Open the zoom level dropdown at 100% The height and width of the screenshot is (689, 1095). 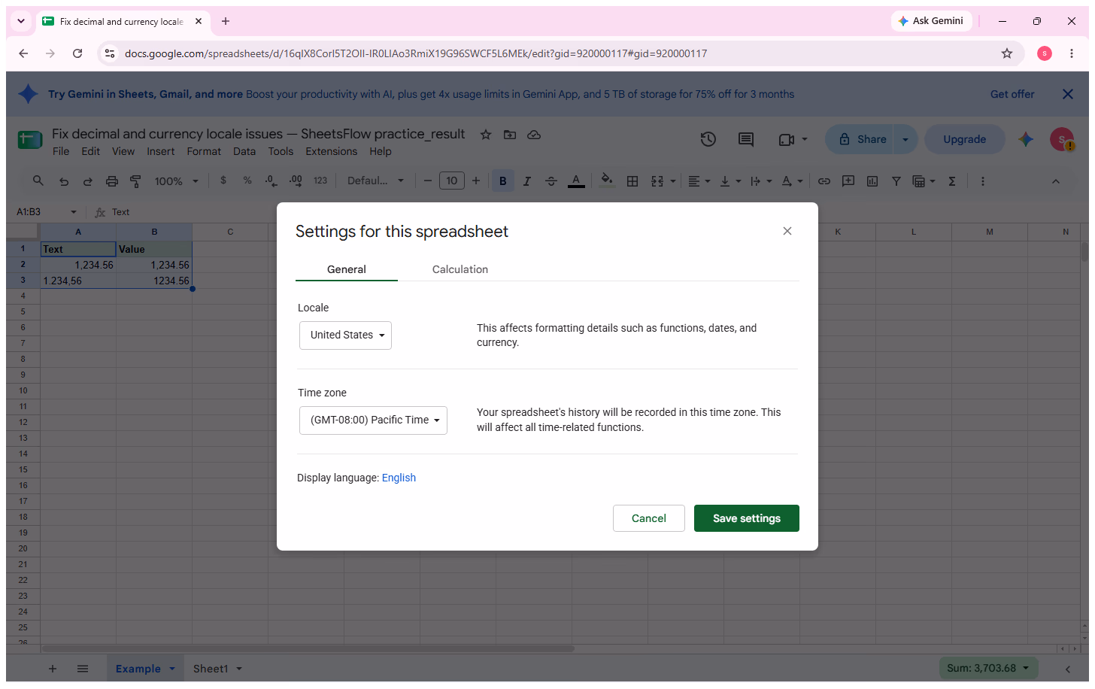[x=177, y=181]
